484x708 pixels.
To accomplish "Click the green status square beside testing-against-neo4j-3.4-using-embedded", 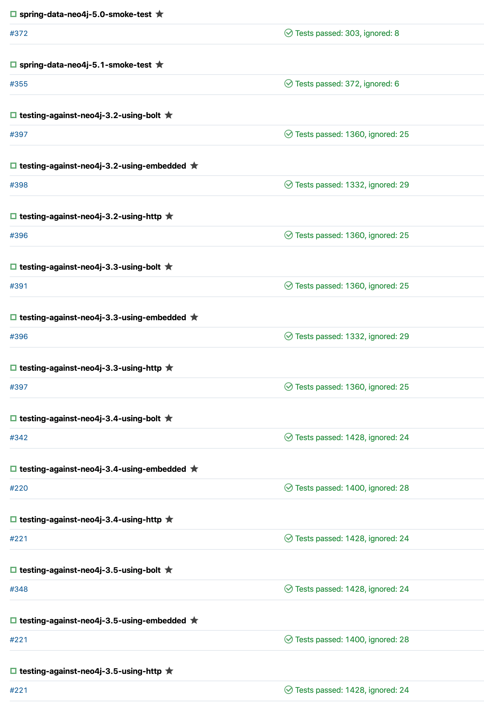I will point(13,469).
